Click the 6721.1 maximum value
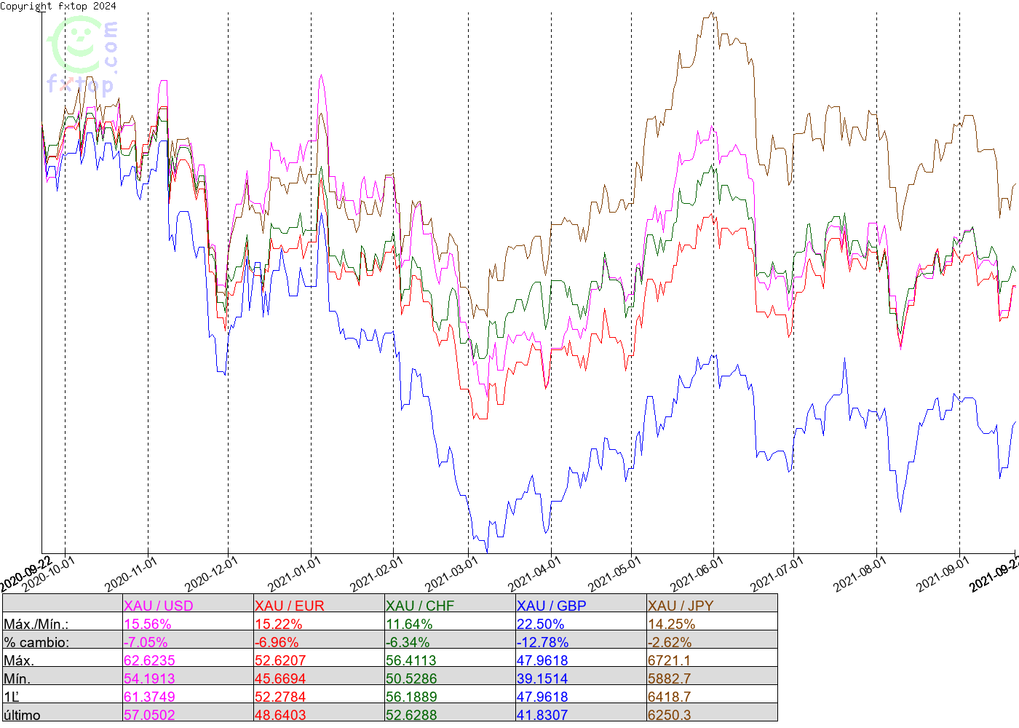 coord(669,661)
